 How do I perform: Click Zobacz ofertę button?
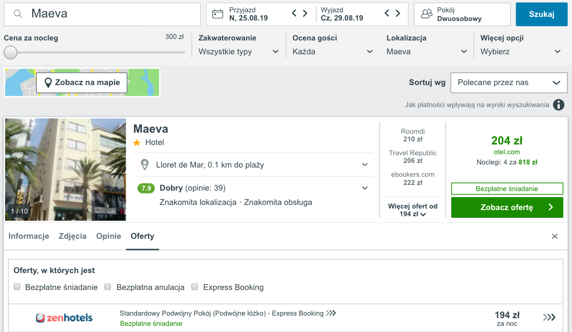(x=507, y=208)
